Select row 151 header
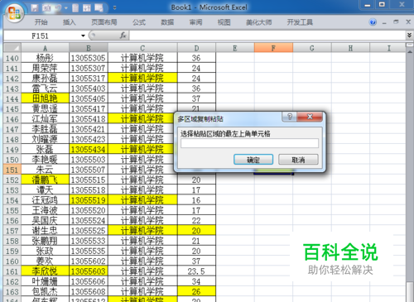The width and height of the screenshot is (414, 302). 12,170
